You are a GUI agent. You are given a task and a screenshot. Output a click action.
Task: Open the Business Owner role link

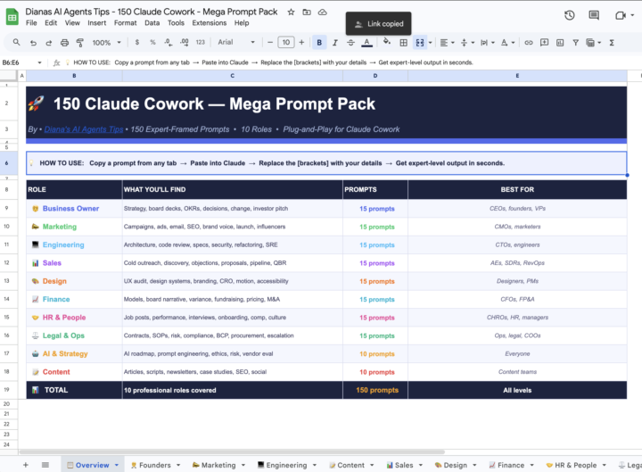(x=70, y=209)
